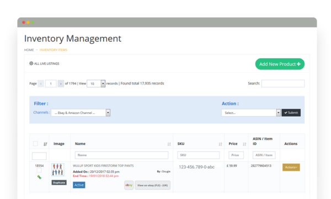Image resolution: width=331 pixels, height=199 pixels.
Task: Open the Action Select dropdown
Action: click(251, 113)
